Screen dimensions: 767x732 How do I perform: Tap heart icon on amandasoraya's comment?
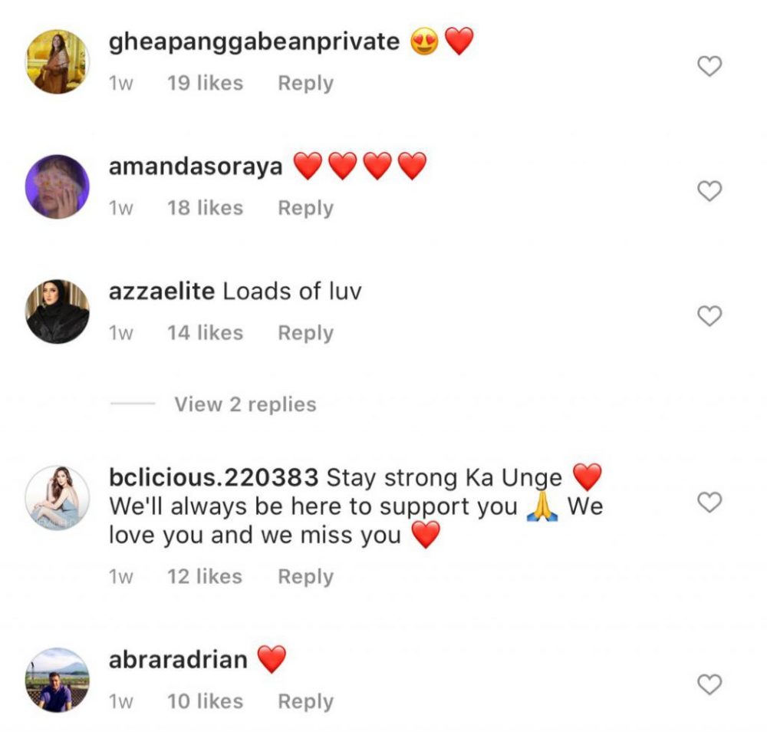[x=709, y=191]
